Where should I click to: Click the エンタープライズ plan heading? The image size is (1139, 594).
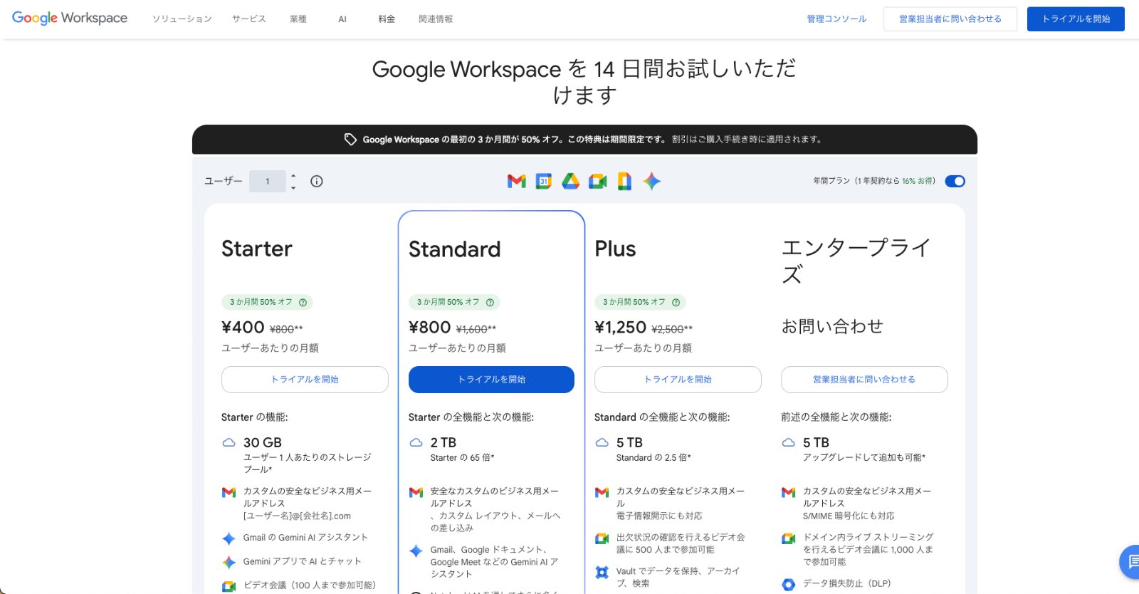(x=856, y=261)
